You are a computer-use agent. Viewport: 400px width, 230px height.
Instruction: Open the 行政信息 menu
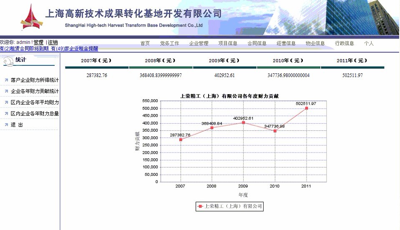pyautogui.click(x=345, y=43)
